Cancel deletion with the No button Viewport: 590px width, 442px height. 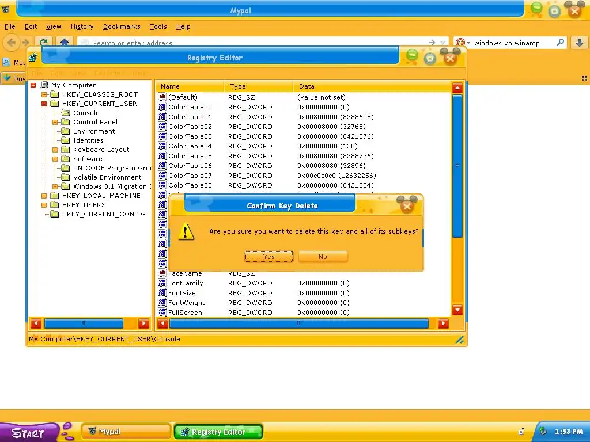click(323, 257)
